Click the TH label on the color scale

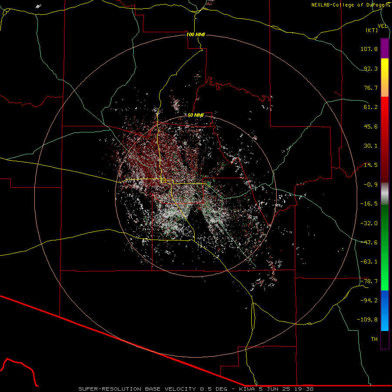tap(374, 339)
